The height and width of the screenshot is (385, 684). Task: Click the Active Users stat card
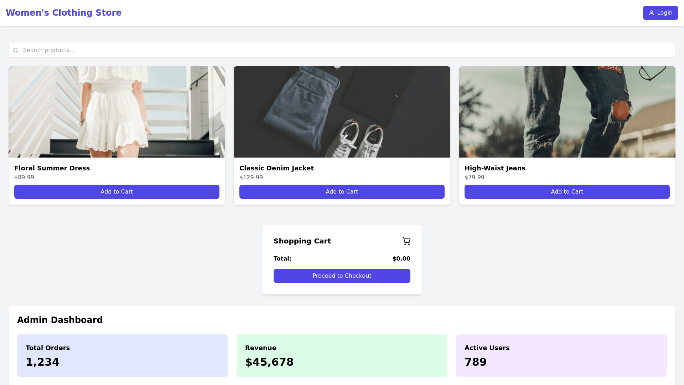pyautogui.click(x=561, y=356)
